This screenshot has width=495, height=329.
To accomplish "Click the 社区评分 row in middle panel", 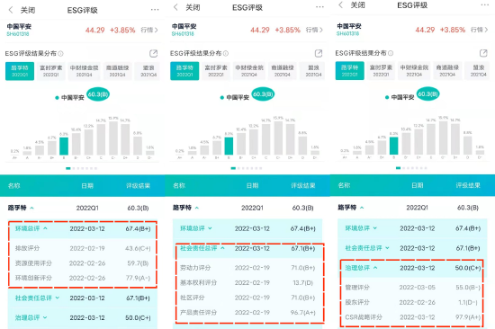I will click(x=247, y=298).
